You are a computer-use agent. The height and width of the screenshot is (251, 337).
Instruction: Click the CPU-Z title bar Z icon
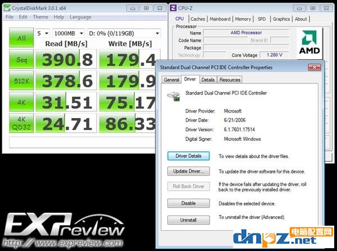[x=173, y=8]
